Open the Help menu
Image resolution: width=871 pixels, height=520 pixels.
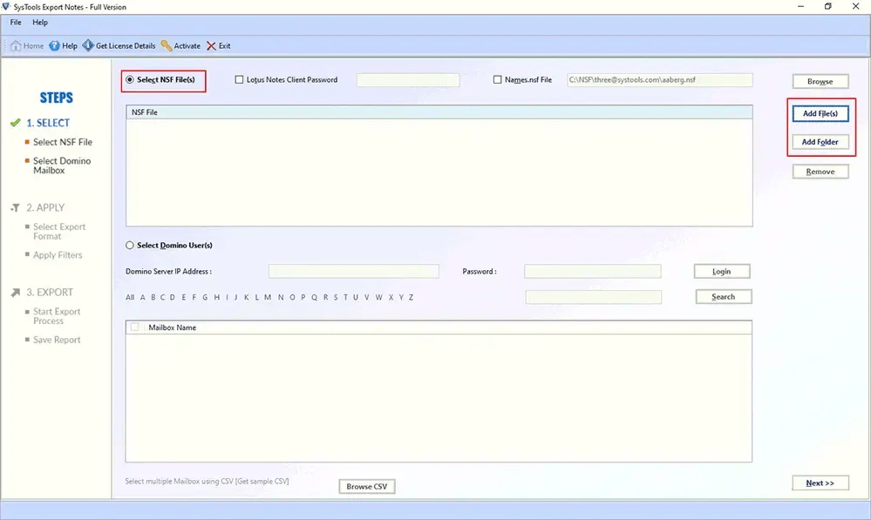(x=39, y=22)
